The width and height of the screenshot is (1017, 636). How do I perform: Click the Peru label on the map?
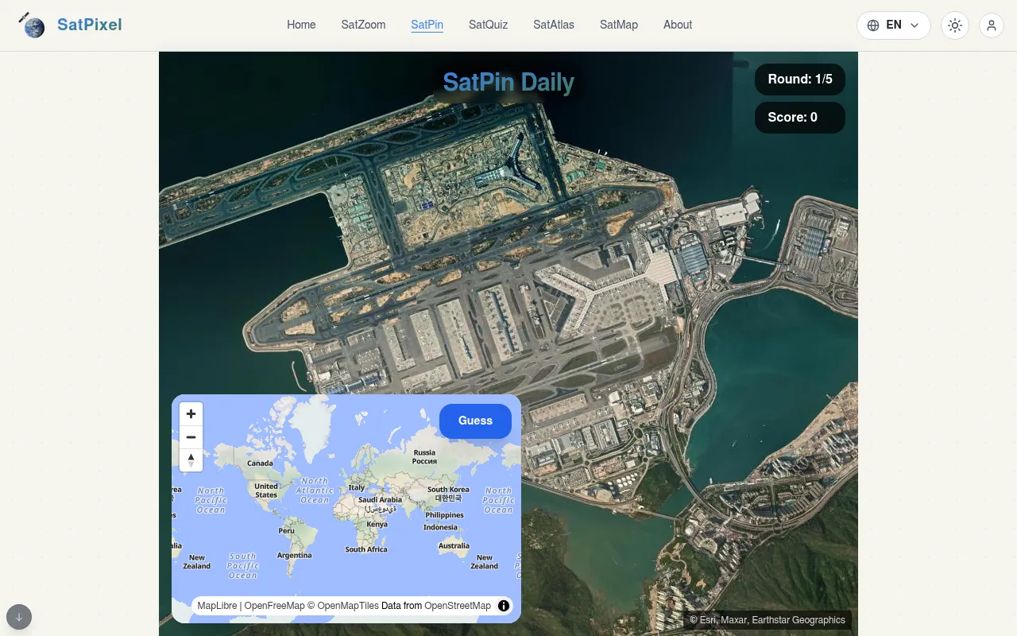click(286, 530)
